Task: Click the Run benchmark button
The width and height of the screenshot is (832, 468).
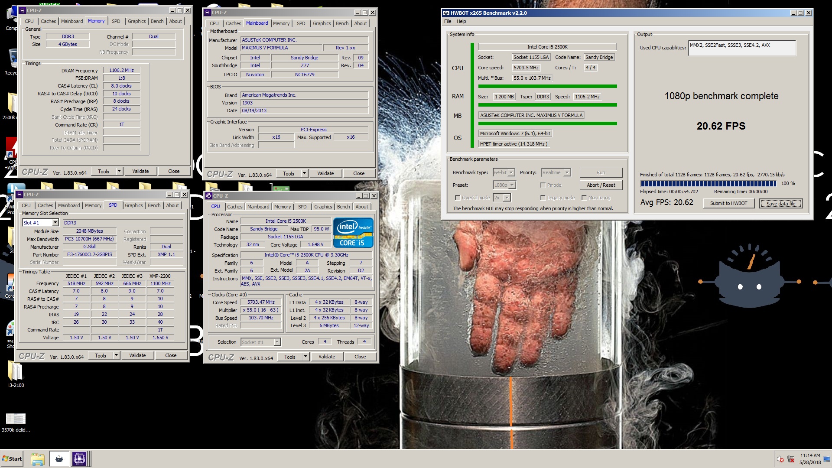Action: click(601, 172)
